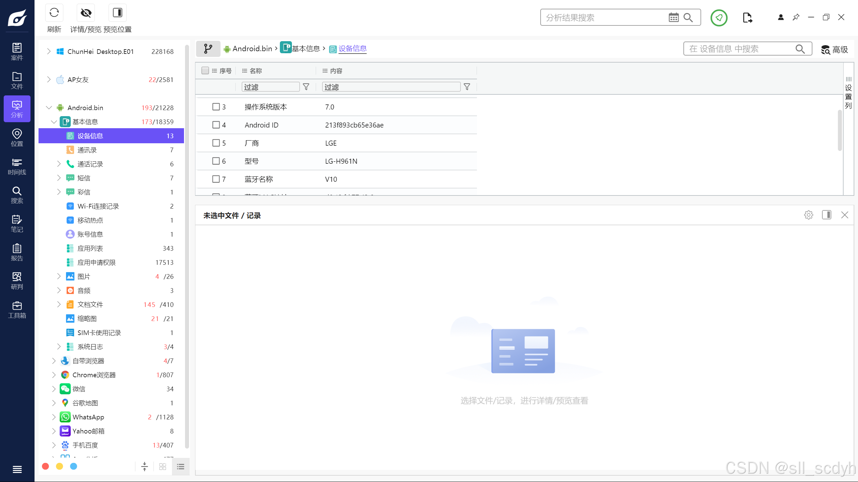The height and width of the screenshot is (482, 858).
Task: Click the export file icon in title bar
Action: click(x=747, y=18)
